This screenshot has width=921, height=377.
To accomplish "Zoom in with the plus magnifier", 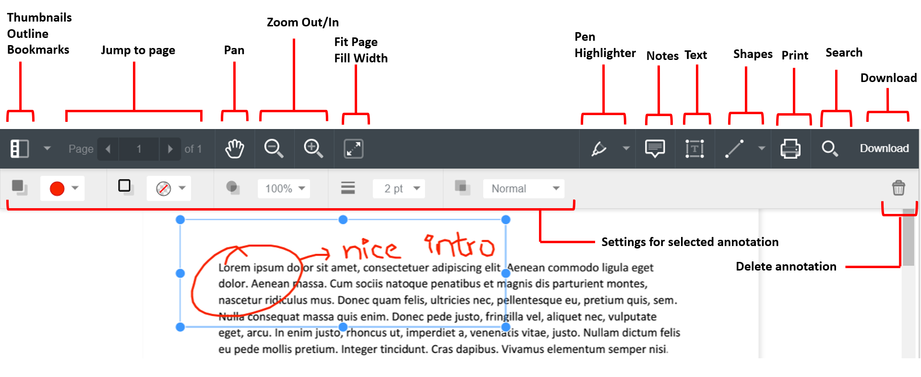I will click(x=313, y=149).
